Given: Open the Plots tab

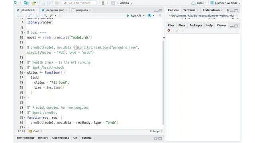Looking at the screenshot, I should pyautogui.click(x=182, y=25).
